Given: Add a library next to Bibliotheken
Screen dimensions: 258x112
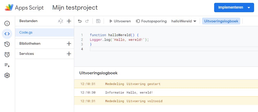Looking at the screenshot, I should [x=69, y=44].
